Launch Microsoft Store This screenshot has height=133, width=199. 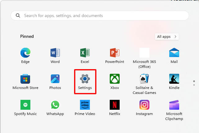[25, 79]
